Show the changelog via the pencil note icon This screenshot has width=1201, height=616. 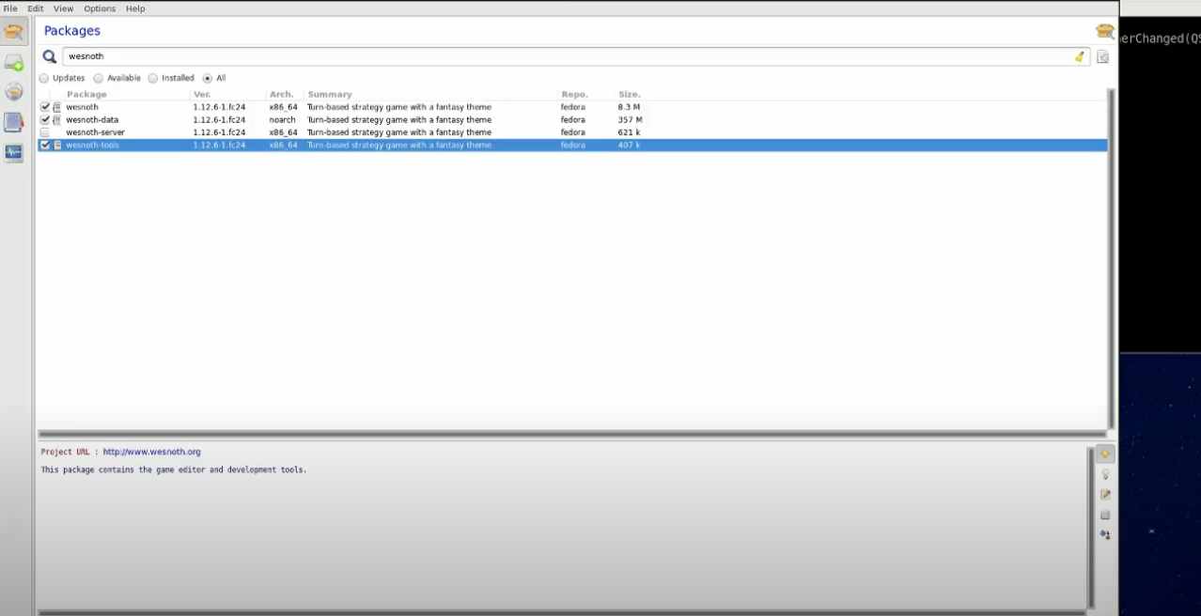1105,495
